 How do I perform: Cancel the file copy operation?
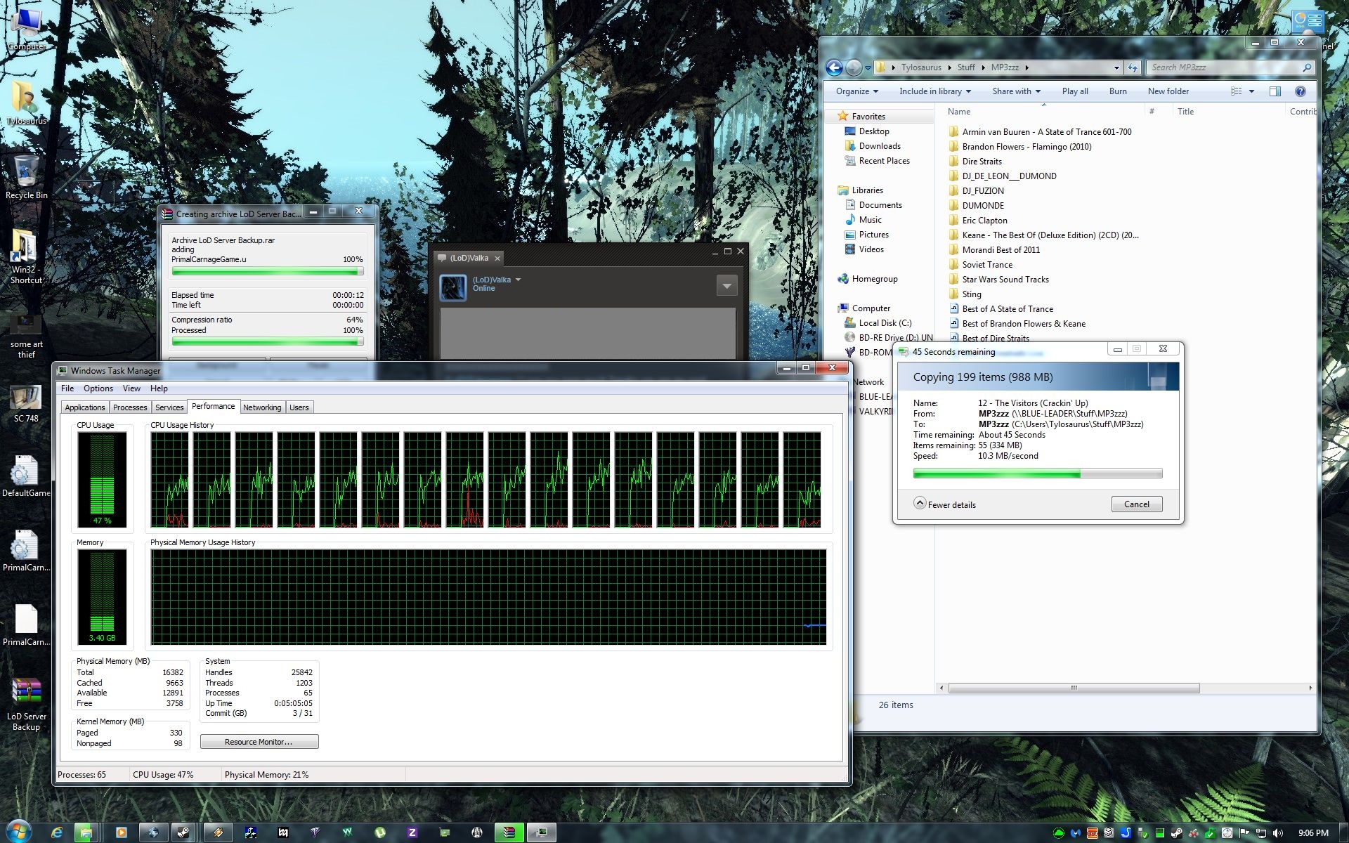[1136, 504]
